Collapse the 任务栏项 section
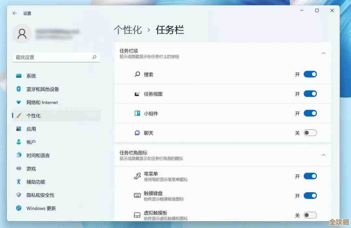 (x=323, y=53)
